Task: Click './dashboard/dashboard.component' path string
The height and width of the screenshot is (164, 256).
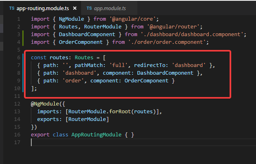Action: pyautogui.click(x=192, y=35)
